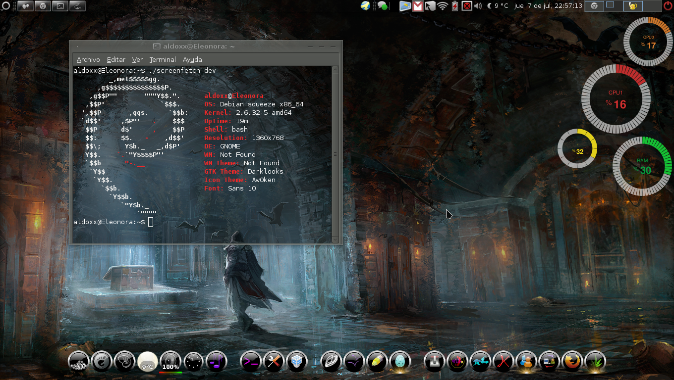Click the CPU1 gauge widget

[x=616, y=99]
